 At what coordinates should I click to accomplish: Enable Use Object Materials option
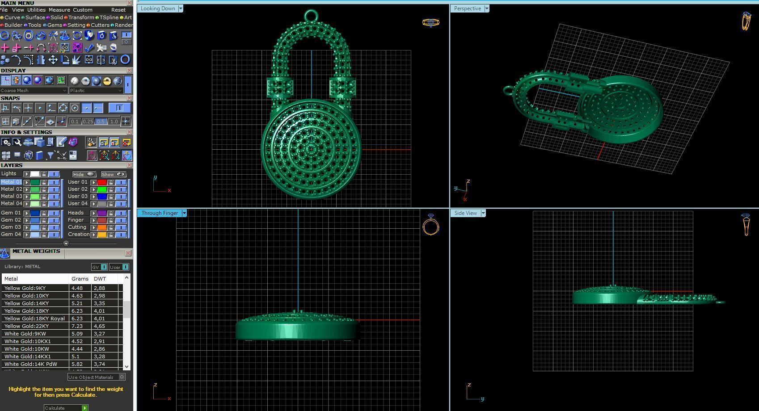coord(96,377)
